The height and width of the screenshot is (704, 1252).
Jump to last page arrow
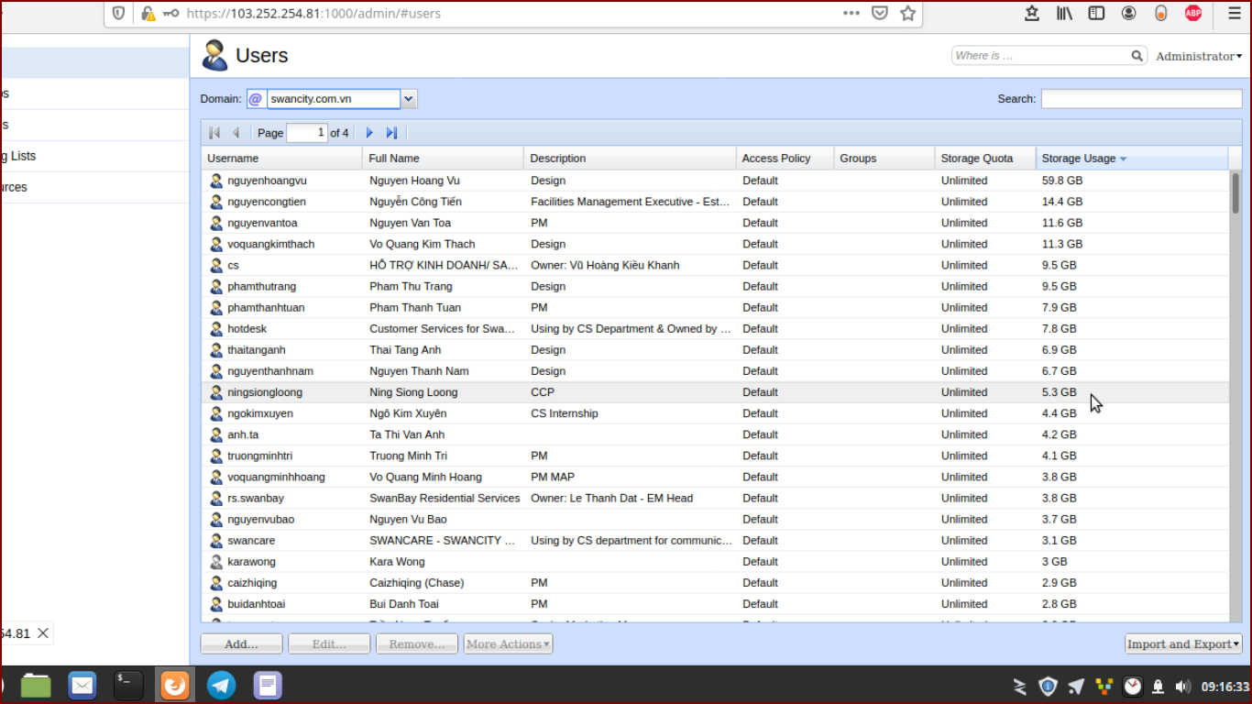[x=391, y=133]
